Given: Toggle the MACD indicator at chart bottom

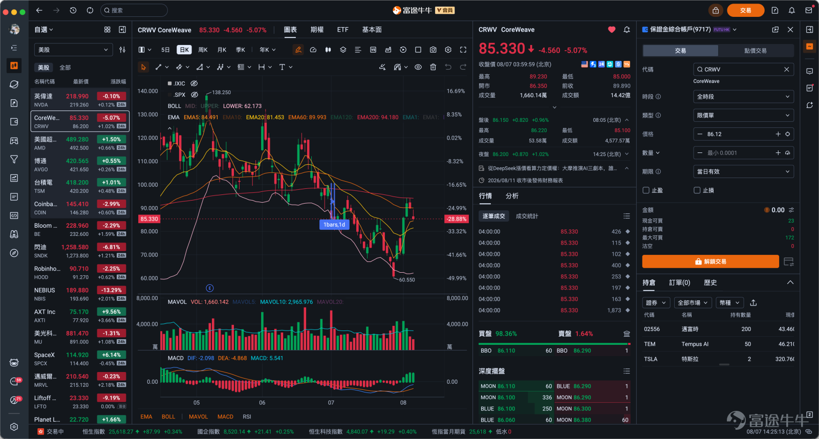Looking at the screenshot, I should coord(225,416).
